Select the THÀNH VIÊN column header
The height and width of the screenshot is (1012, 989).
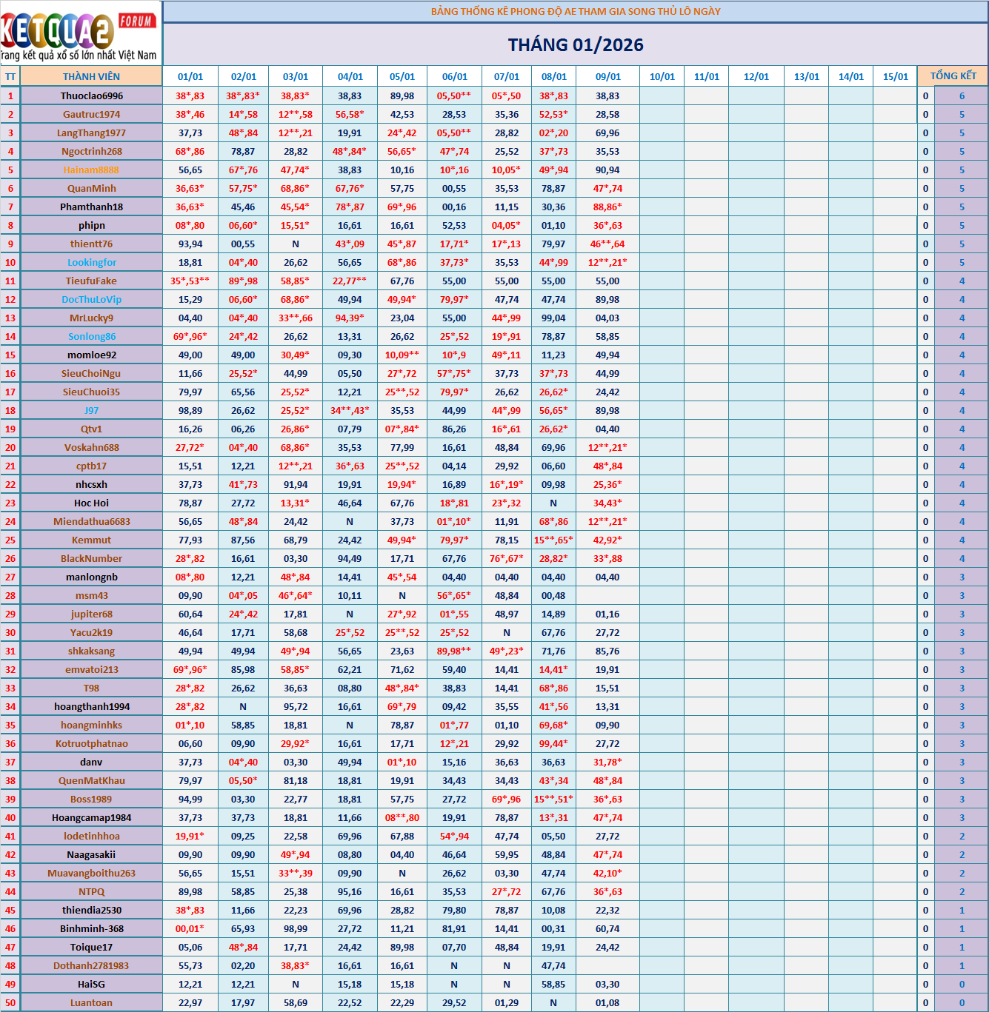(x=91, y=76)
